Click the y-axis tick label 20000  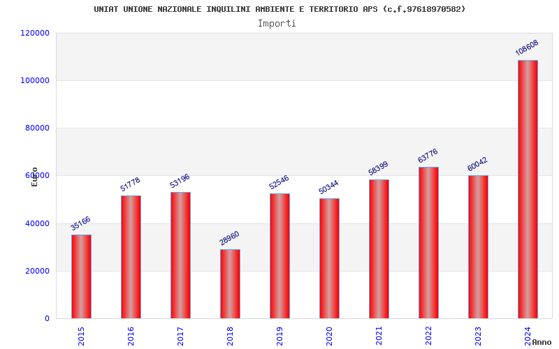37,271
